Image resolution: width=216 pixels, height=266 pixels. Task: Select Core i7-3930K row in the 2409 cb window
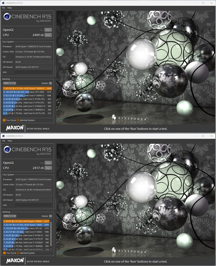click(x=27, y=96)
